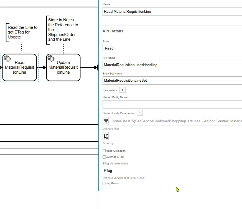
Task: Select the 'Read the Line to get ETag' annotation
Action: (22, 32)
